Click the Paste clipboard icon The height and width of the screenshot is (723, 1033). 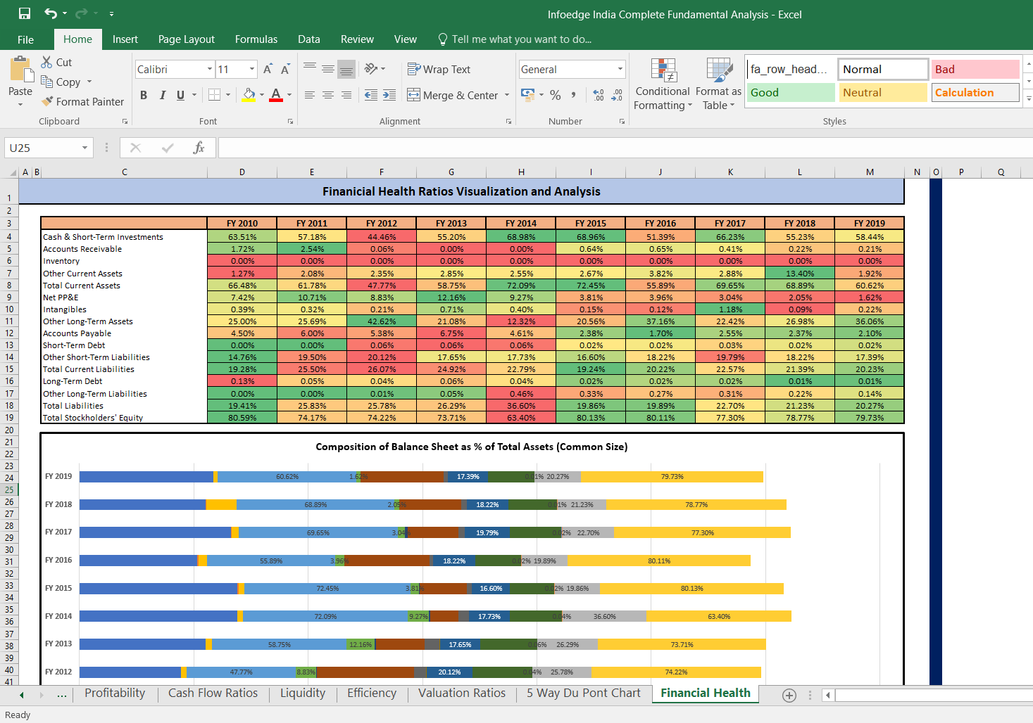(20, 70)
